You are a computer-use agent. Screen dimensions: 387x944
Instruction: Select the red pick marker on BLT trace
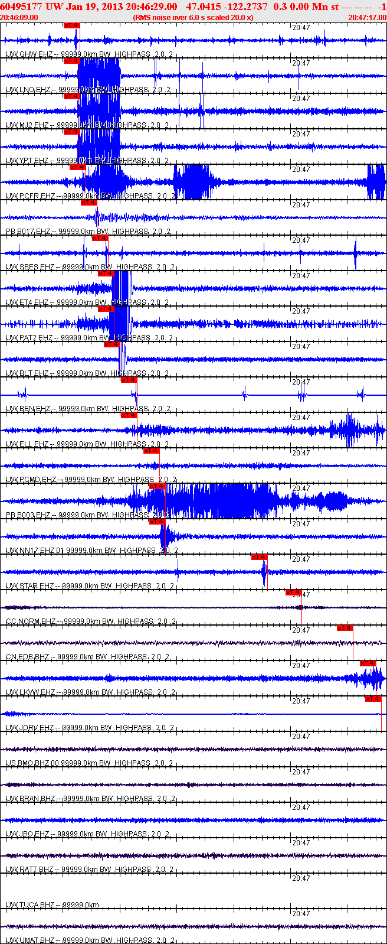click(111, 344)
